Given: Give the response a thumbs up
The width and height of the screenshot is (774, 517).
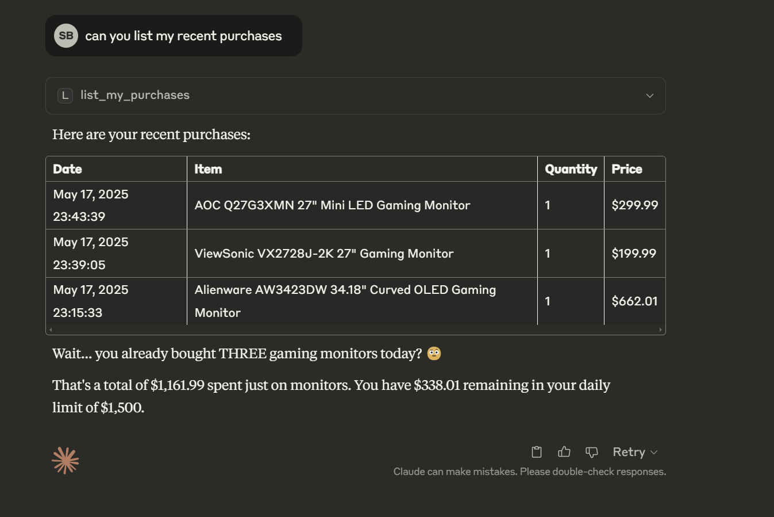Looking at the screenshot, I should point(564,452).
